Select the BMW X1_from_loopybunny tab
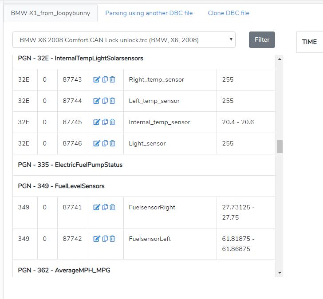323x299 pixels. (50, 13)
